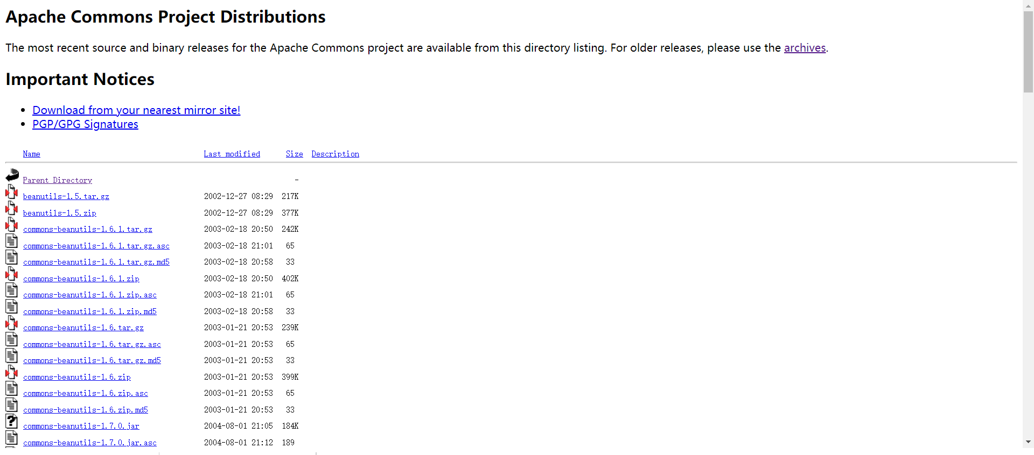Open the archives link for older releases
The image size is (1034, 455).
pos(805,48)
